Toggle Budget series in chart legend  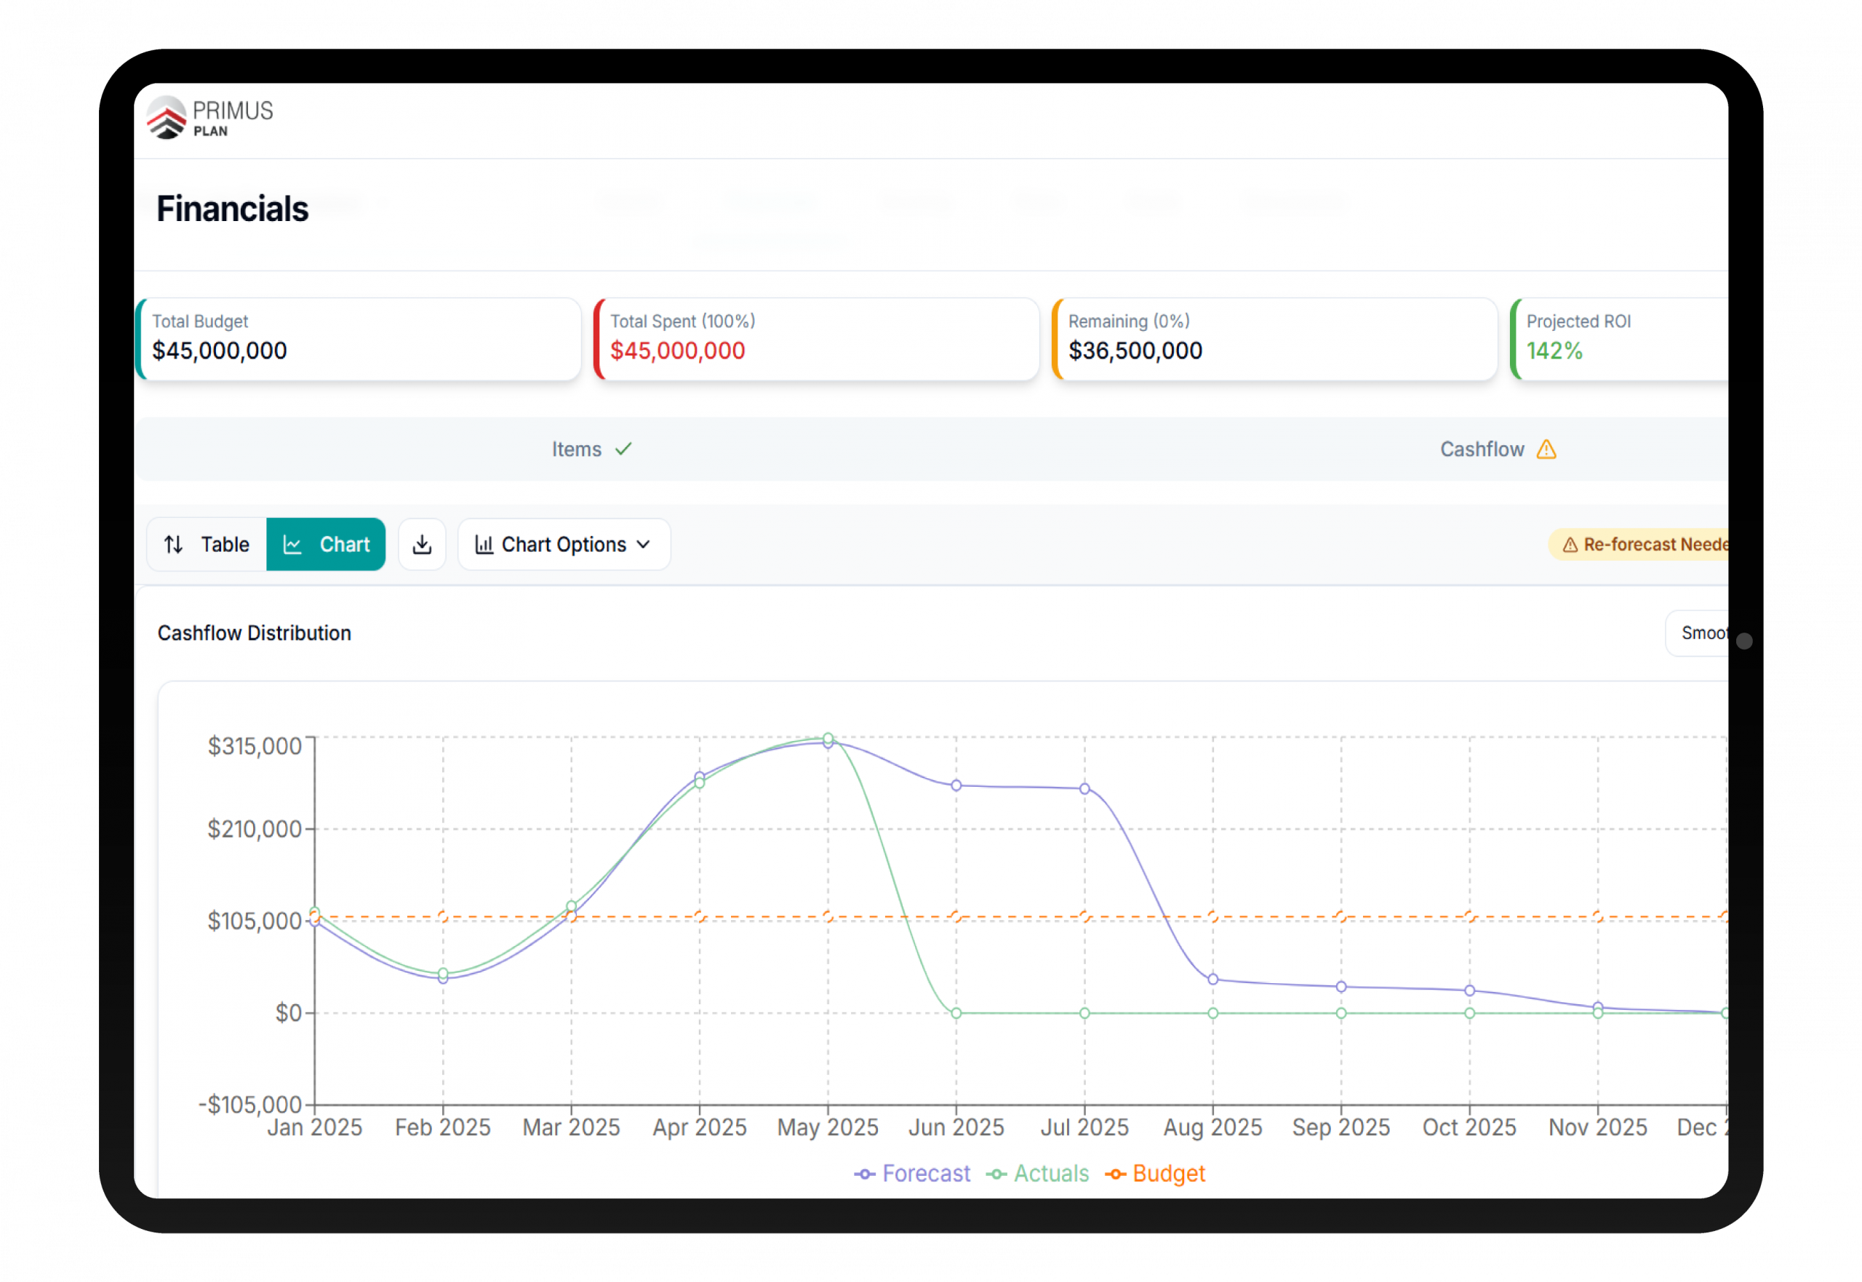point(1155,1174)
